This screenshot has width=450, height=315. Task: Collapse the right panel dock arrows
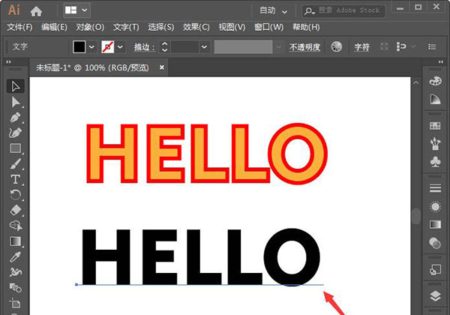440,61
